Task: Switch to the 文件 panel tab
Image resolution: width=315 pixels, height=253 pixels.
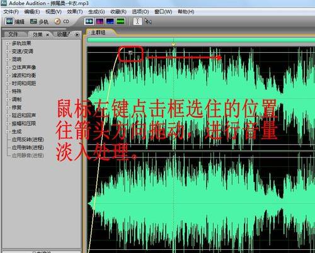Action: click(x=13, y=35)
